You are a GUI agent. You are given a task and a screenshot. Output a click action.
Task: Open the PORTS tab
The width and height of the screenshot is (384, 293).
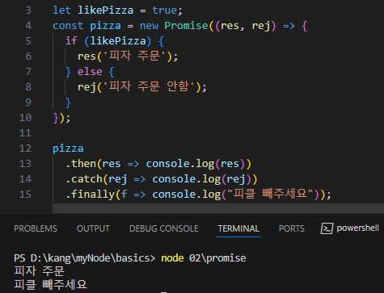(292, 228)
